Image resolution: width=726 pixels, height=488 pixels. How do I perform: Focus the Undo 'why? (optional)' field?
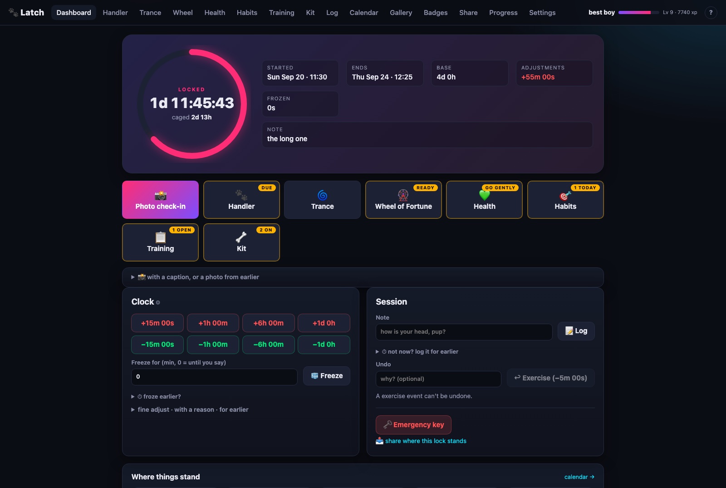[438, 379]
